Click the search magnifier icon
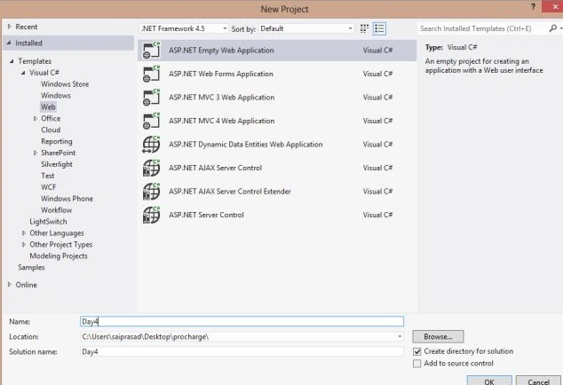 553,28
